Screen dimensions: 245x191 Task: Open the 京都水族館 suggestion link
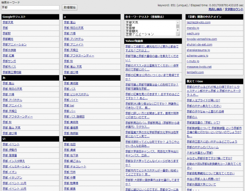[9, 50]
